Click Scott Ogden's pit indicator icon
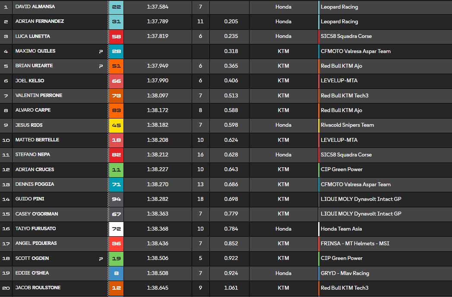452x297 pixels. point(101,259)
